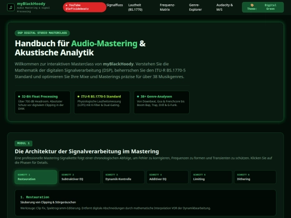
Task: Open the Lautheit (BS.1770) nav item
Action: click(x=135, y=8)
